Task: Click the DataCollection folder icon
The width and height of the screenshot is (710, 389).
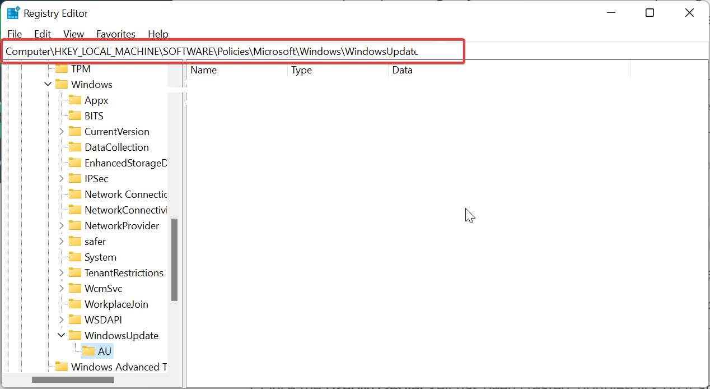Action: 75,147
